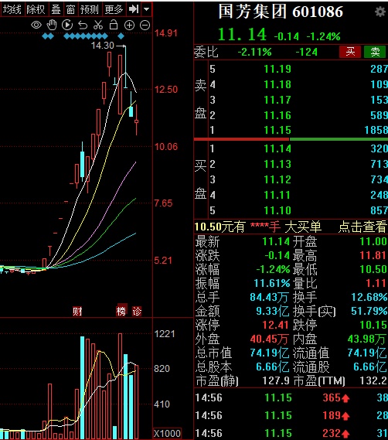Click the arrow-to-bar expand icon
Screen dimensions: 388x440
(134, 9)
